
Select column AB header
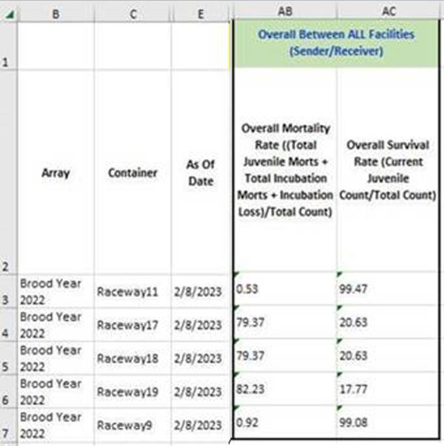pyautogui.click(x=284, y=11)
